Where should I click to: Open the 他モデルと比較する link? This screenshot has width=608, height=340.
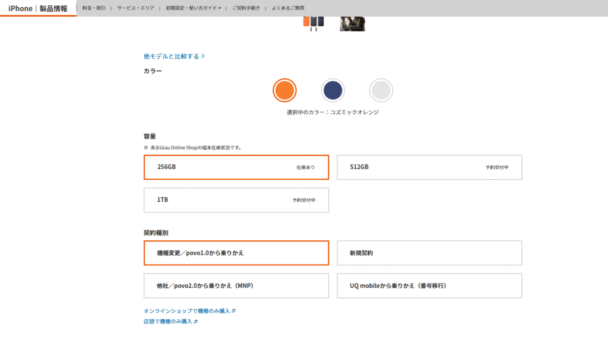(172, 56)
